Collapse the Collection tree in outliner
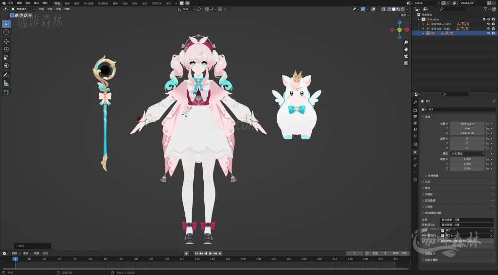The height and width of the screenshot is (275, 498). click(x=419, y=19)
